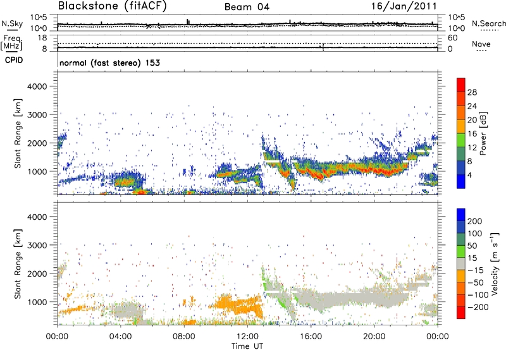The height and width of the screenshot is (350, 506).
Task: Click the top blue 200 velocity swatch
Action: tap(461, 215)
